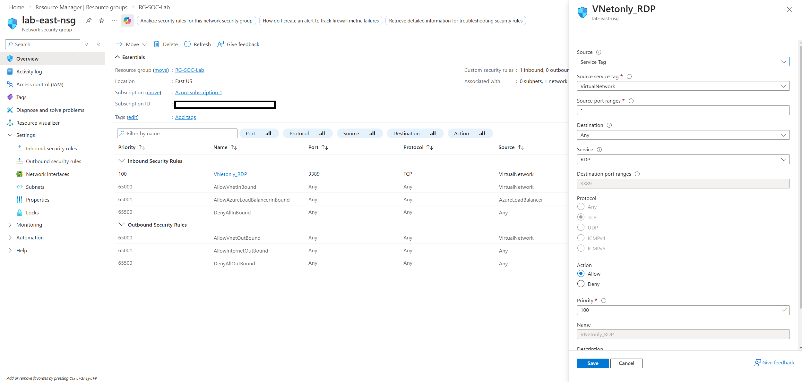Viewport: 802px width, 382px height.
Task: Click info icon next to Source port ranges
Action: coord(631,101)
